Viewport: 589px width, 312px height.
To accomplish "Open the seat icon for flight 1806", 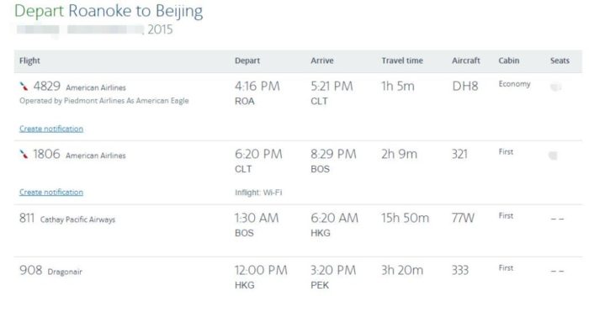I will click(x=553, y=156).
